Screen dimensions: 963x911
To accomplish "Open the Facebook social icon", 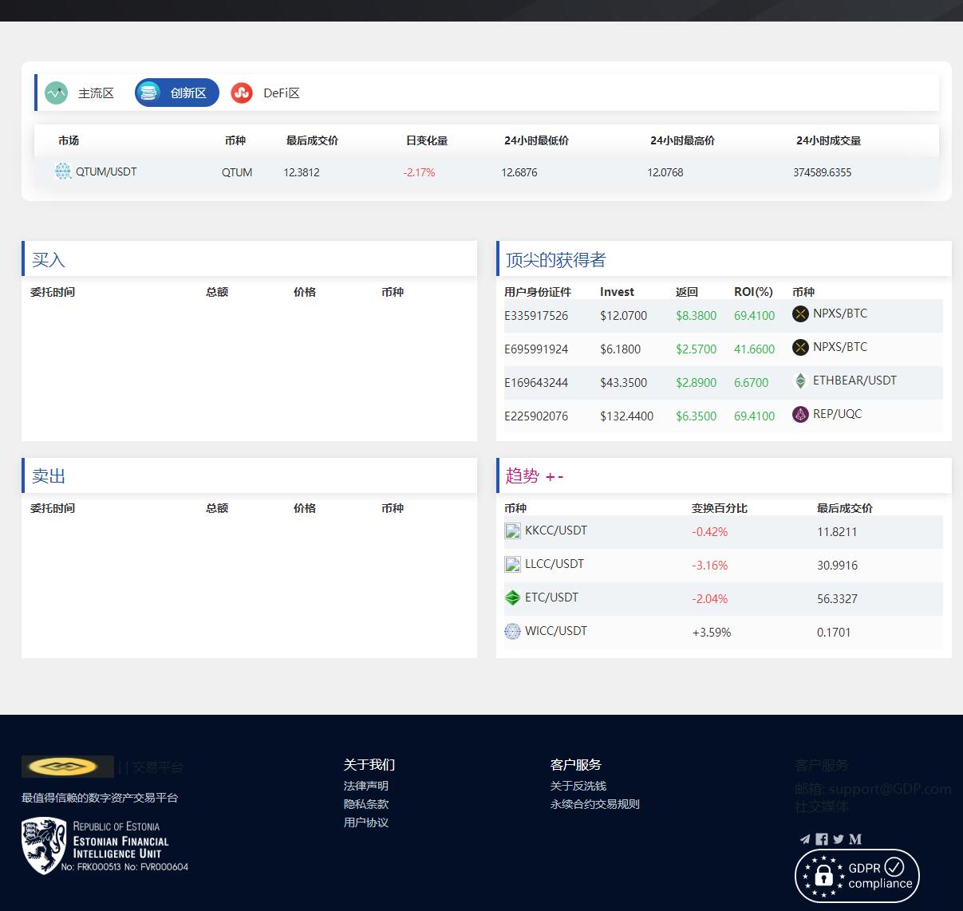I will pos(822,839).
